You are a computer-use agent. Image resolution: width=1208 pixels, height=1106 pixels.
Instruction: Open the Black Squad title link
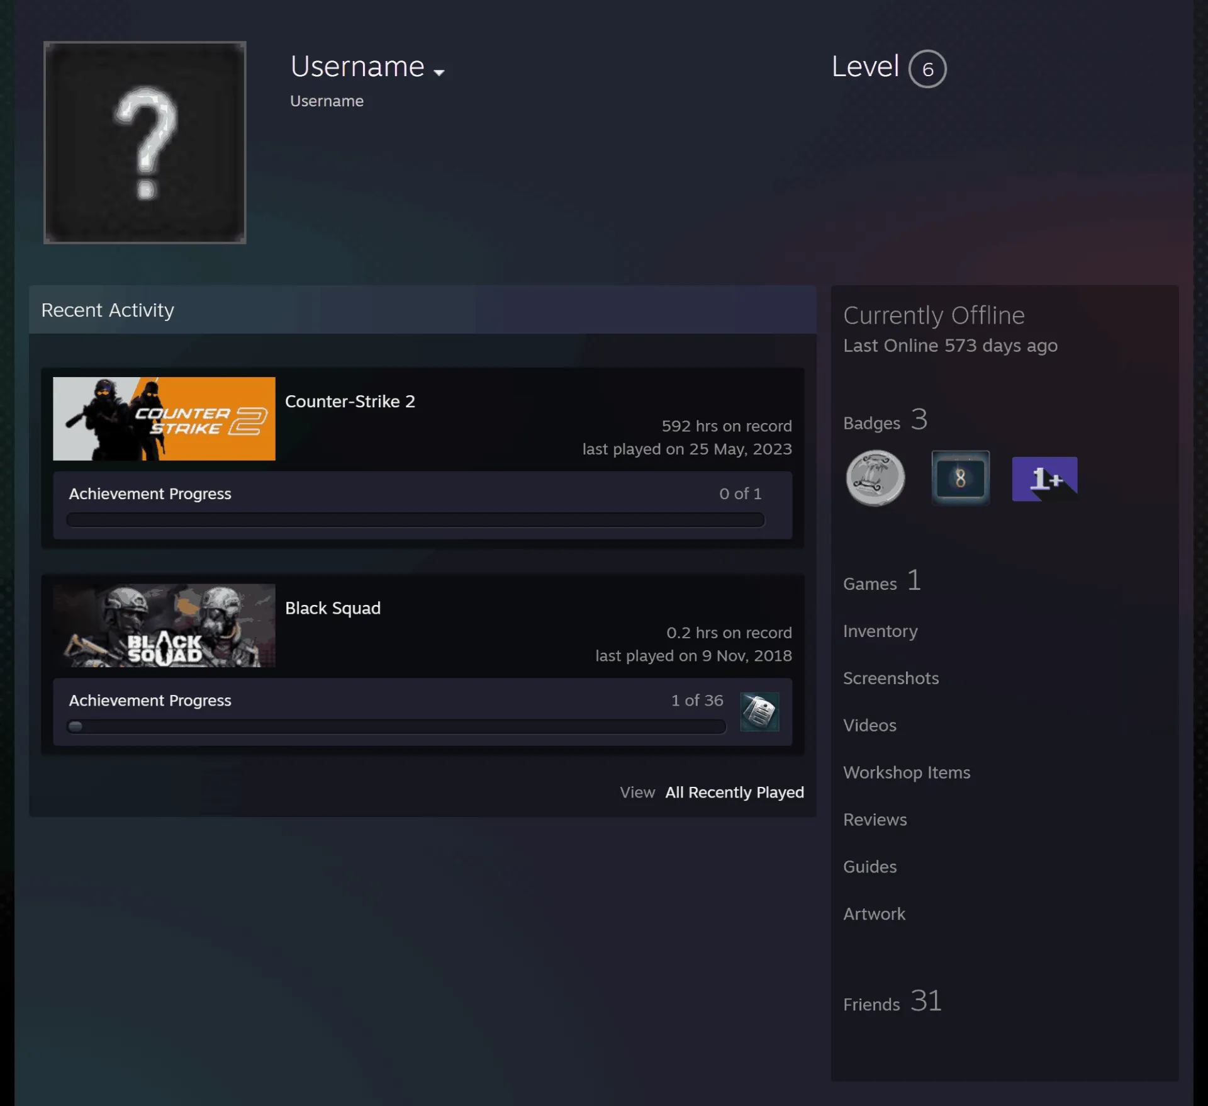333,609
